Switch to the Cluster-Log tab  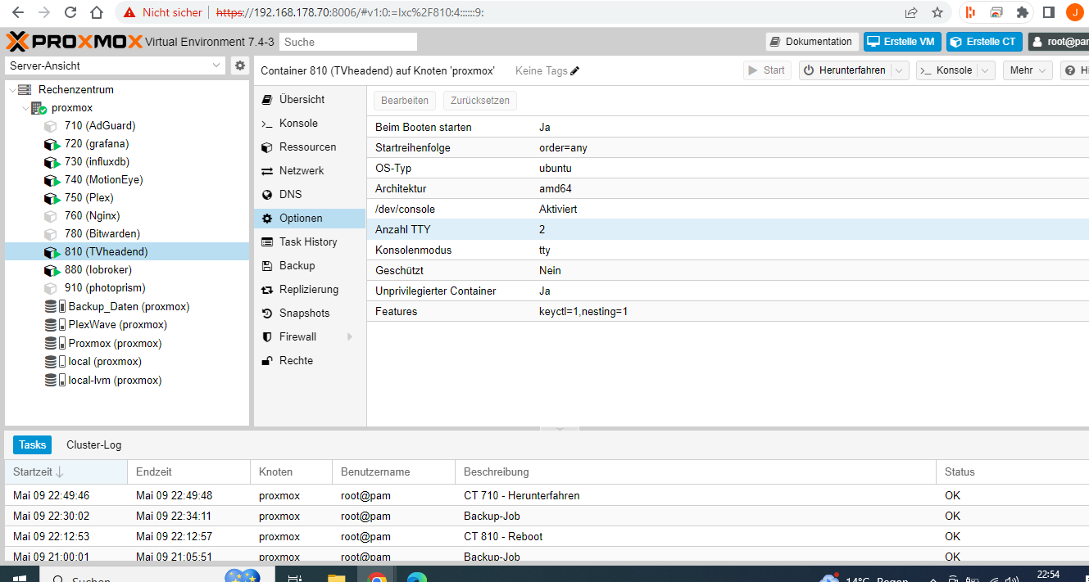click(x=93, y=444)
